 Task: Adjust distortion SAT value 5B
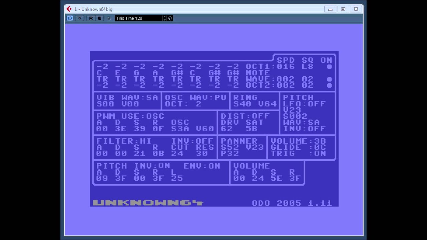252,129
